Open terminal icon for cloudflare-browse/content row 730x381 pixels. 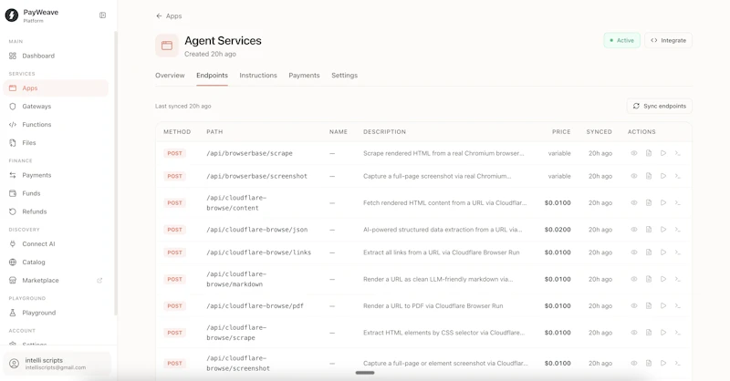677,203
